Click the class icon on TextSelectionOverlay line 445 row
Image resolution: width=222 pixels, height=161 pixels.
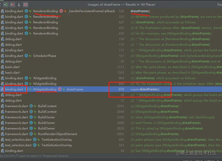(x=35, y=140)
